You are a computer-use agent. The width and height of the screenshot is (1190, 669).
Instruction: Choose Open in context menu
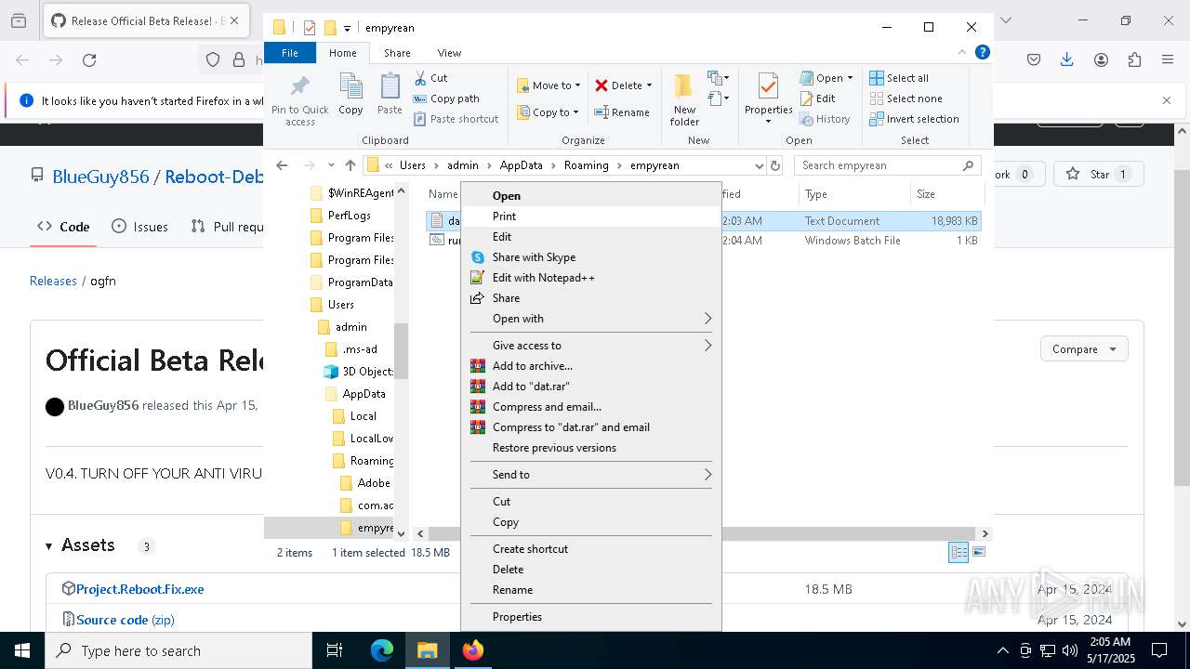pos(591,195)
